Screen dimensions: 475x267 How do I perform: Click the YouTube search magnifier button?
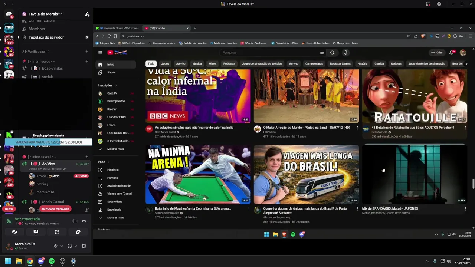point(332,53)
